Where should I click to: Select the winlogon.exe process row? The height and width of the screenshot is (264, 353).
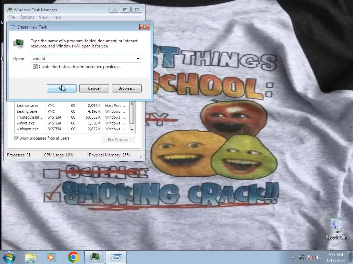(x=72, y=129)
